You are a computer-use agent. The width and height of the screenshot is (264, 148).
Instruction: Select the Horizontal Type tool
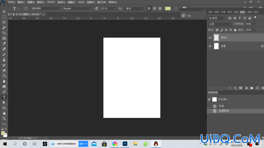point(4,97)
